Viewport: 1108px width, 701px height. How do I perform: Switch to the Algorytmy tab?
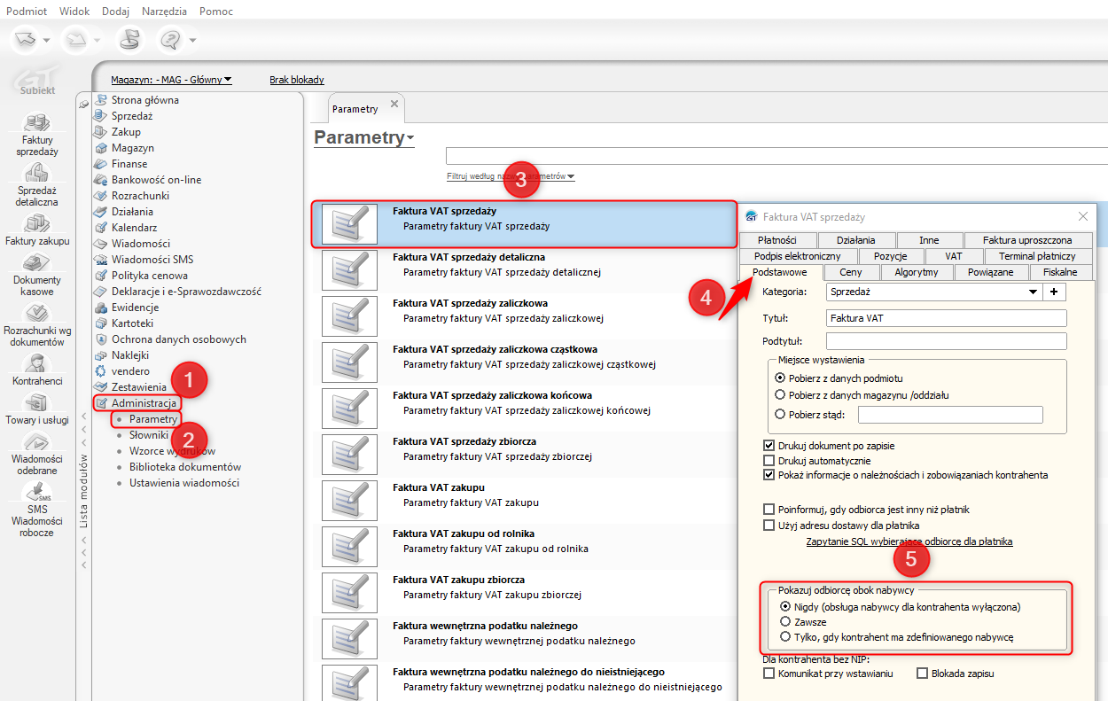(917, 272)
